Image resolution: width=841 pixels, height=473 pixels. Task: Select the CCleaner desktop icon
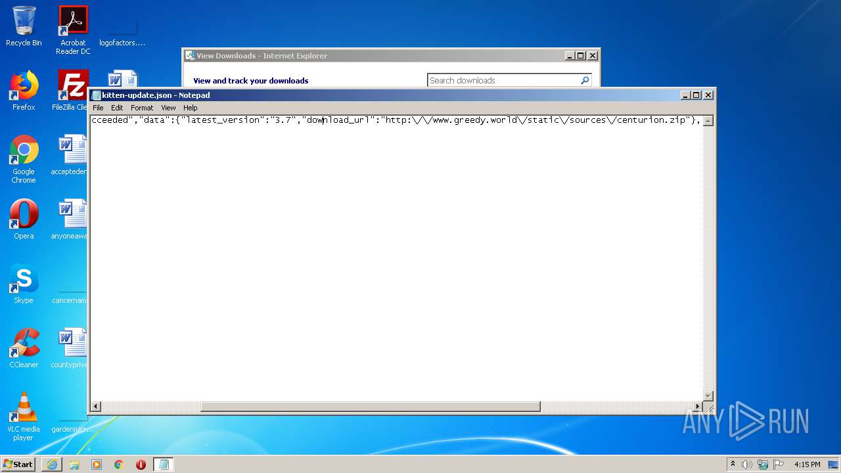(x=24, y=348)
